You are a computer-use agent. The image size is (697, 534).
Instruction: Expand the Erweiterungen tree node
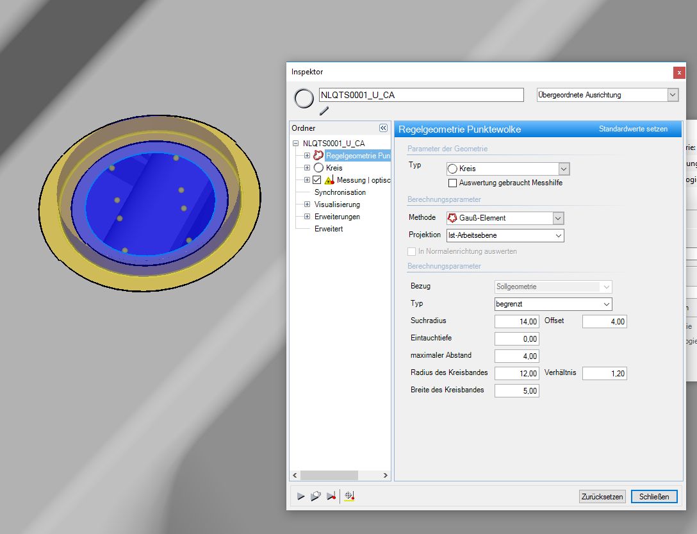[307, 216]
